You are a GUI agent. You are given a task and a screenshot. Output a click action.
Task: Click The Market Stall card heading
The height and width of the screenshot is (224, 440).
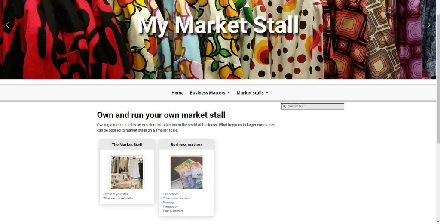click(x=127, y=144)
